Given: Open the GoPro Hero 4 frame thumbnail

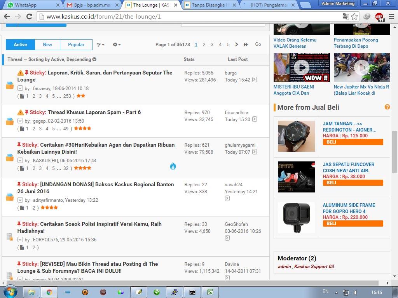Looking at the screenshot, I should [296, 218].
